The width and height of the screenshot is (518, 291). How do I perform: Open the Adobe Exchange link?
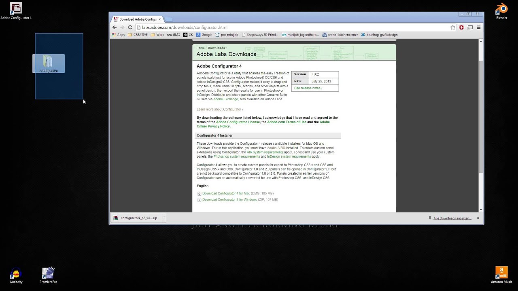pyautogui.click(x=225, y=99)
